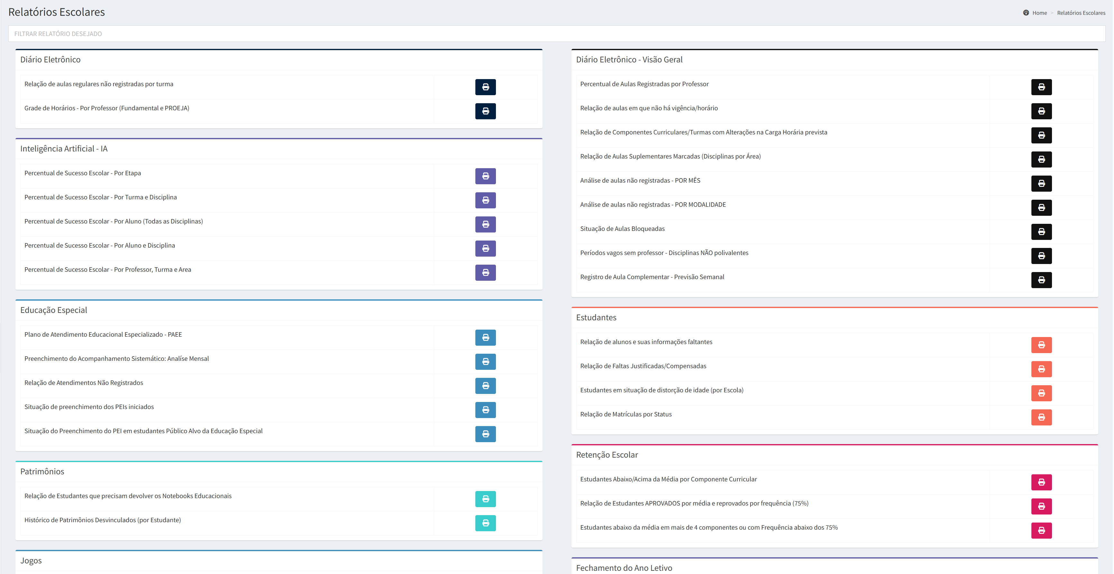Print 'Relação de aulas regulares não registradas por turma'

[x=485, y=87]
